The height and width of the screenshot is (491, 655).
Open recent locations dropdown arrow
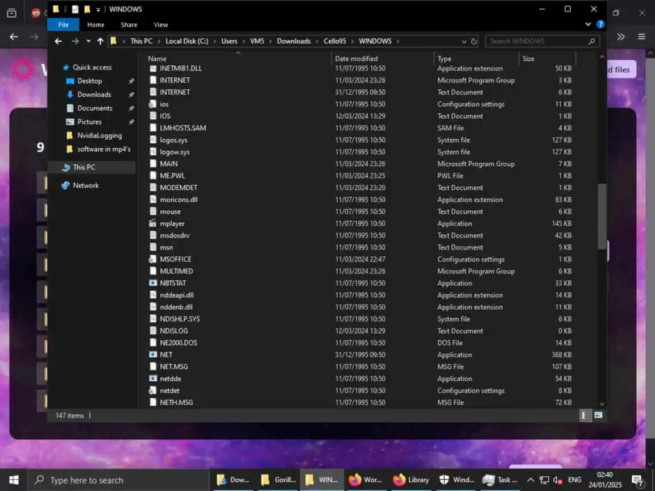pyautogui.click(x=89, y=41)
